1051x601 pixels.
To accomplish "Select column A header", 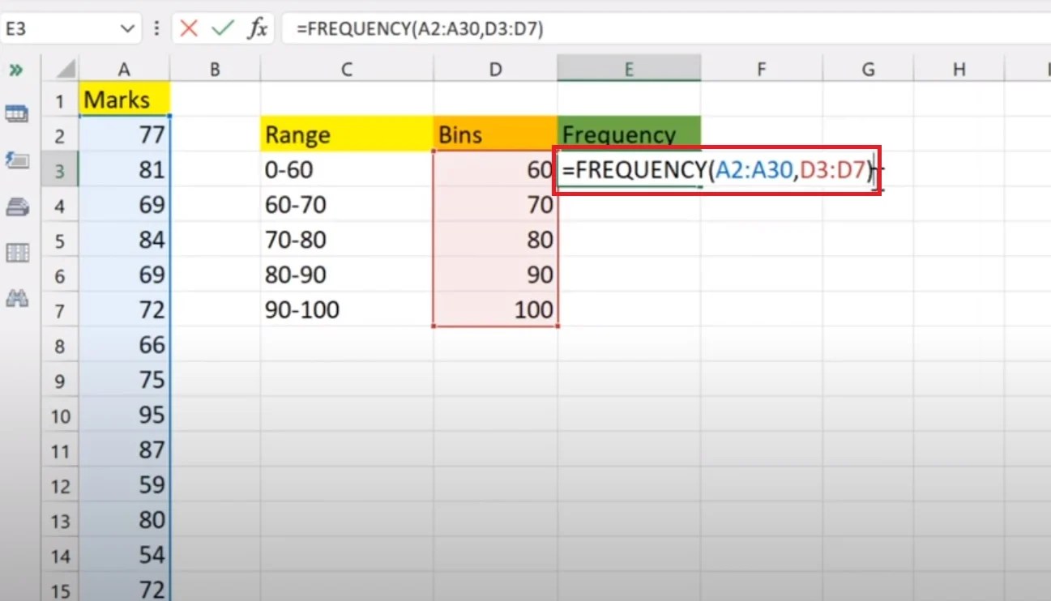I will pyautogui.click(x=124, y=69).
